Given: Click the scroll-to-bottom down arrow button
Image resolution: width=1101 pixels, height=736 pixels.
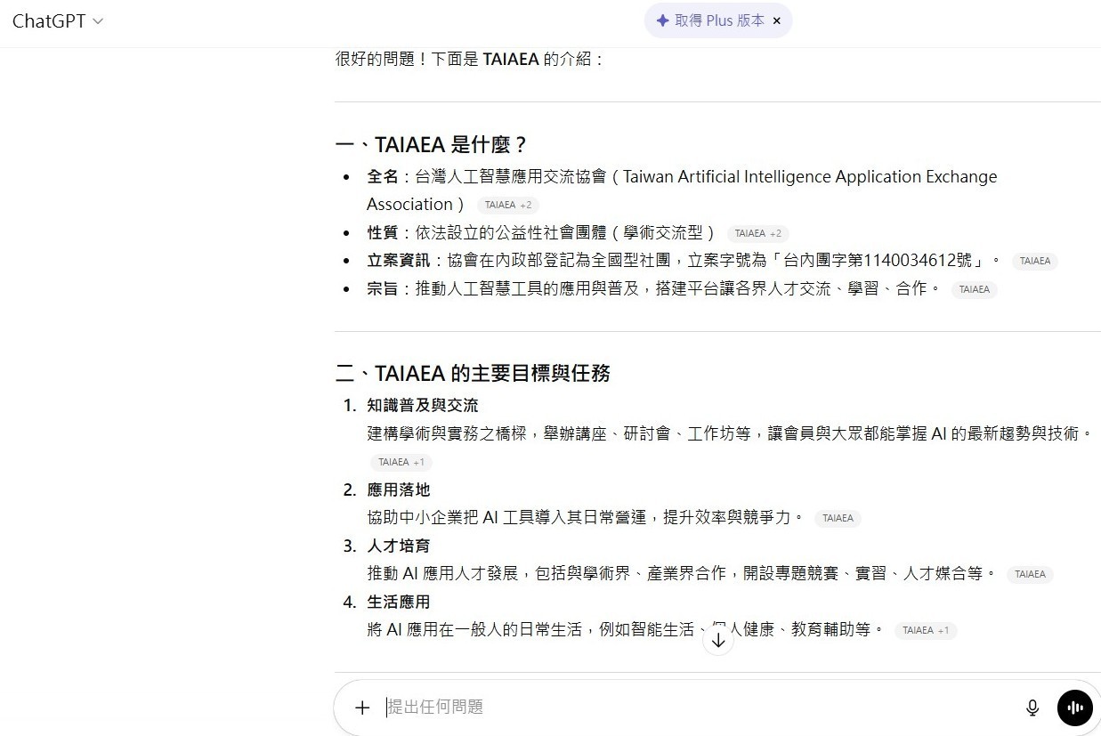Looking at the screenshot, I should tap(717, 641).
